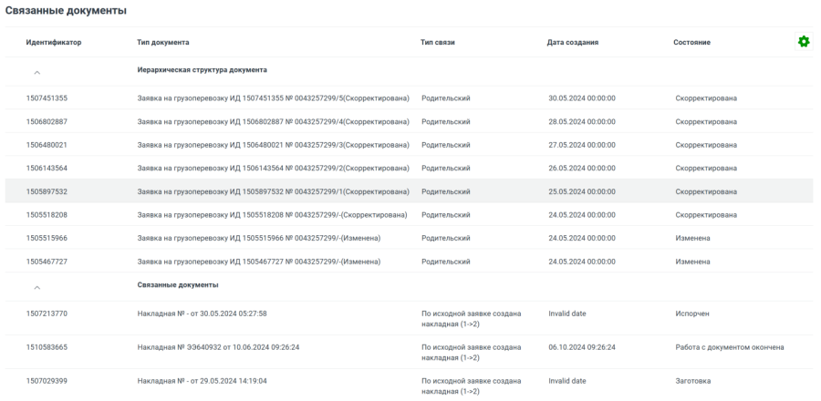Select Накладная with ID 1507029399

47,381
